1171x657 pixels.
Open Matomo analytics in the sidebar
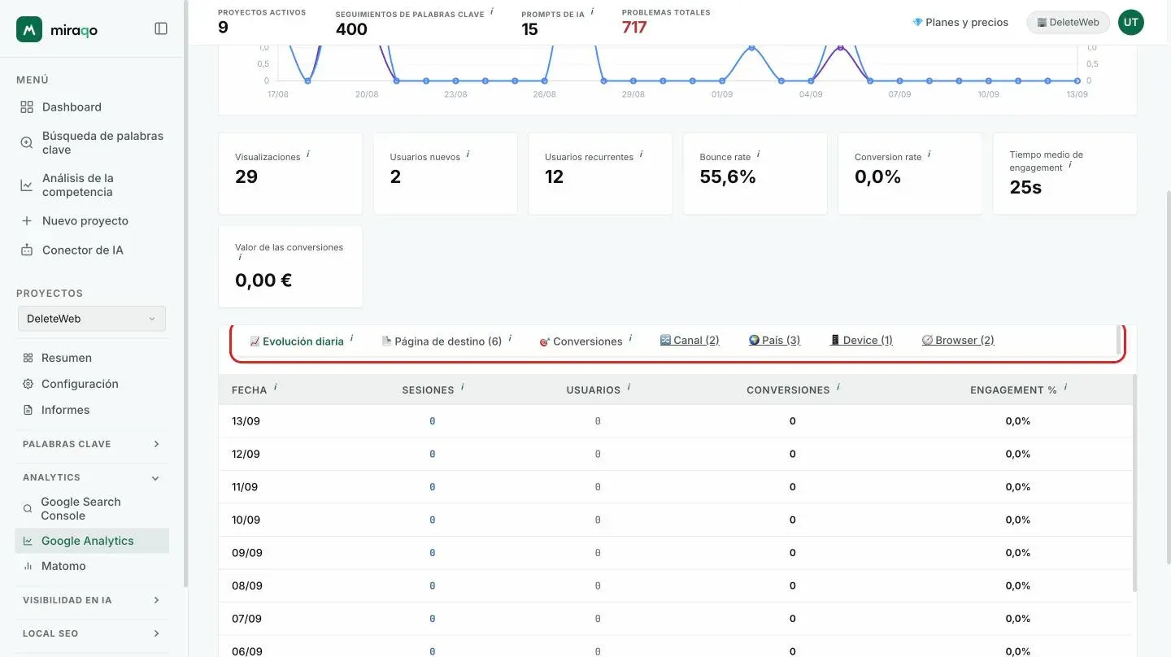[92, 566]
